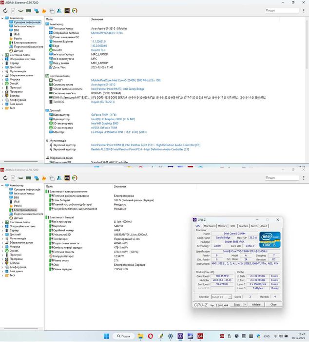Viewport: 309px width, 342px height.
Task: Open Graphics tab in CPU-Z
Action: point(243,226)
